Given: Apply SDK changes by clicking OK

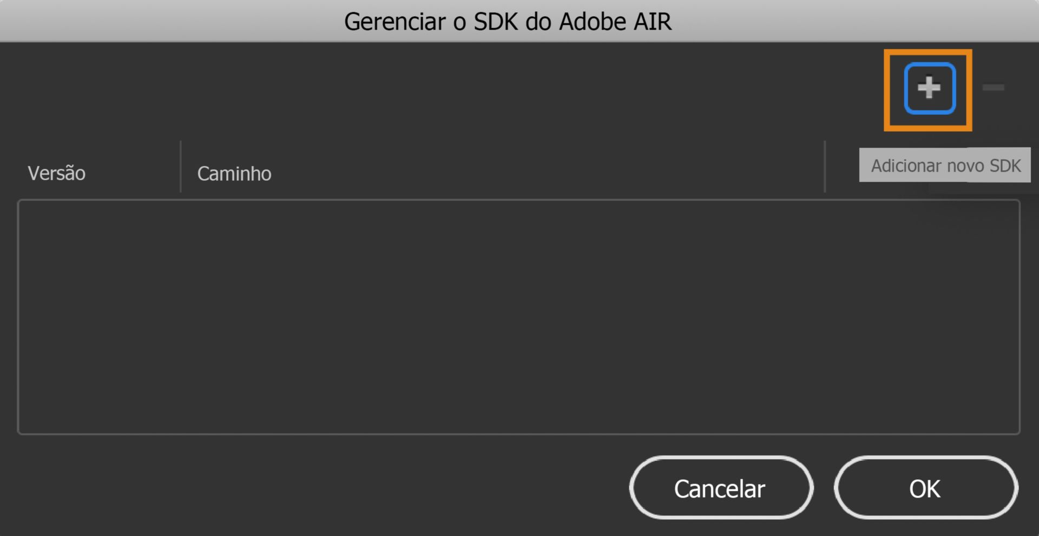Looking at the screenshot, I should coord(925,487).
